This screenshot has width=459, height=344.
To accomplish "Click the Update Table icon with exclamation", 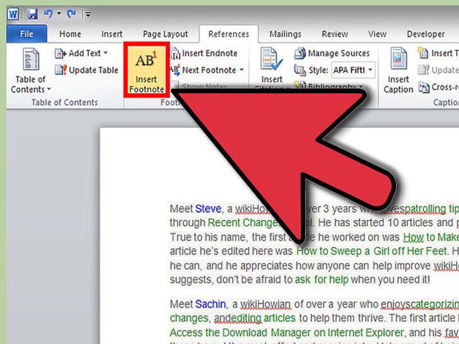I will coord(61,70).
